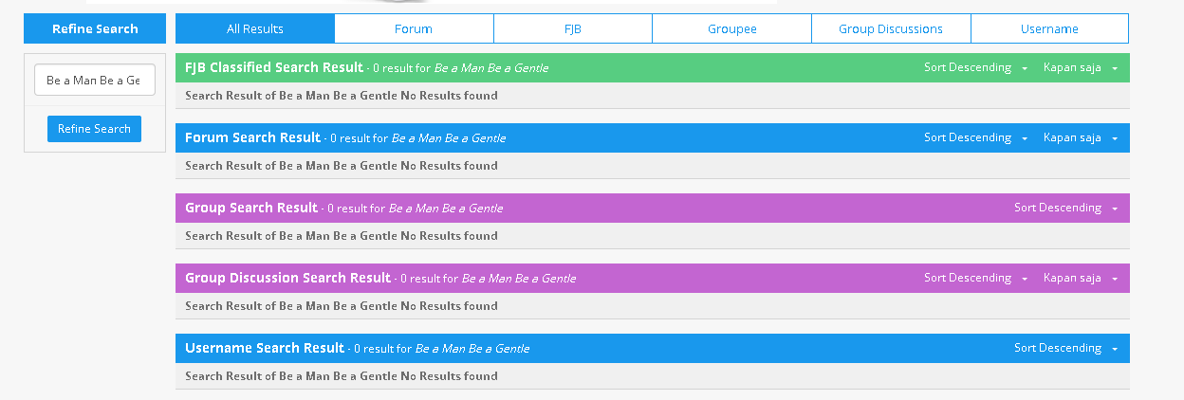Screen dimensions: 1184x400
Task: Click the Refine Search panel header
Action: (x=95, y=28)
